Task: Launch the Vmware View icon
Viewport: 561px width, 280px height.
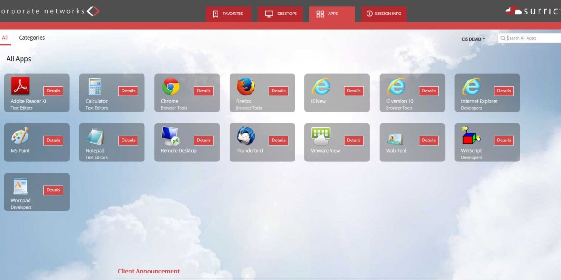Action: (321, 136)
